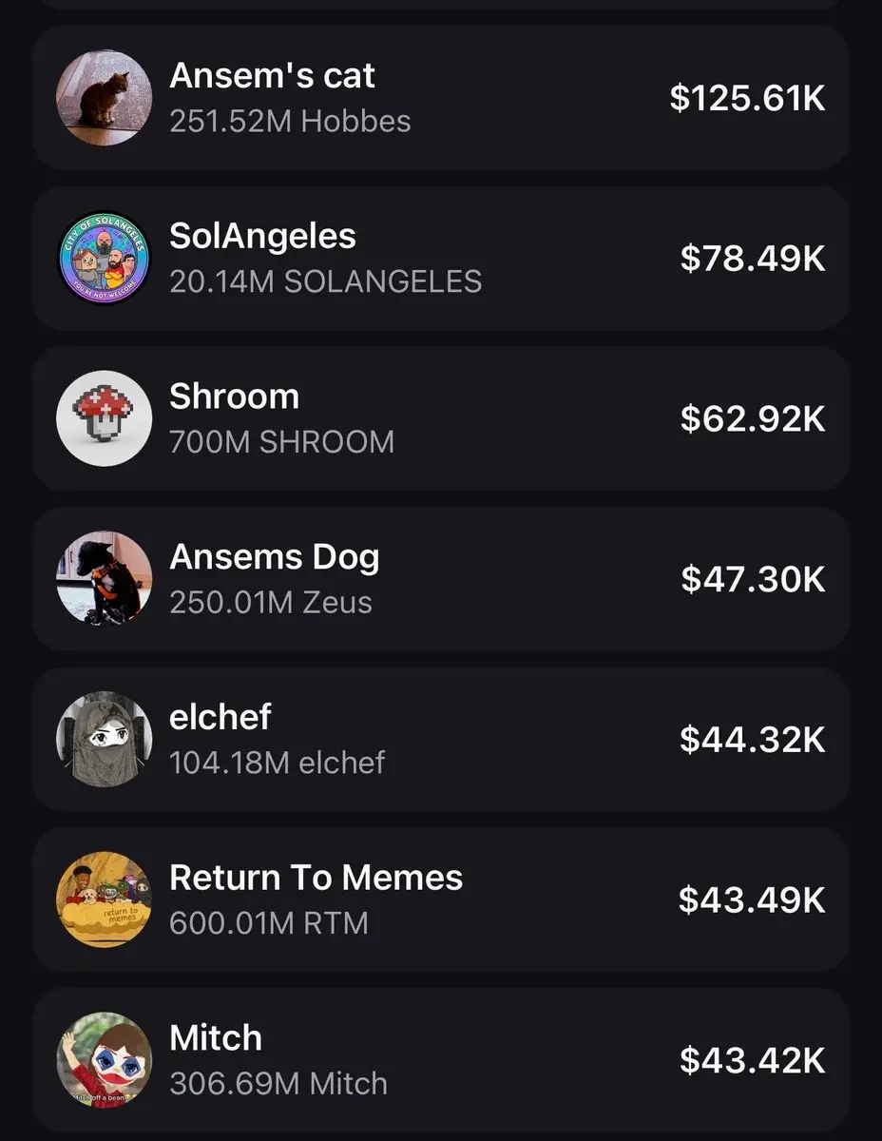882x1141 pixels.
Task: Open the SolAngeles token title
Action: 262,236
